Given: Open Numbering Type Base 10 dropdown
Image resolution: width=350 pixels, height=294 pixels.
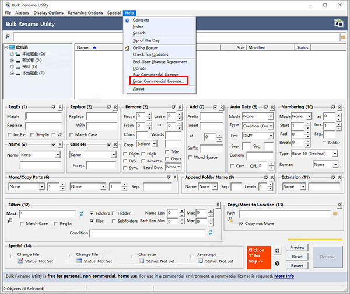Looking at the screenshot, I should coord(335,154).
